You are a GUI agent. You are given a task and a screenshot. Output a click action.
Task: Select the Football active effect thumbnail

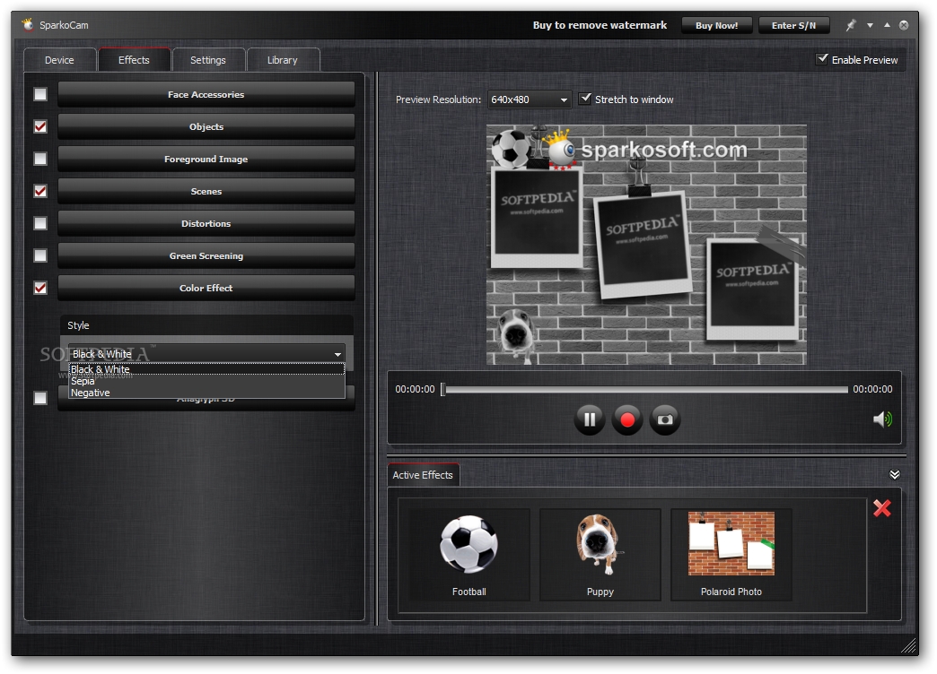[468, 555]
